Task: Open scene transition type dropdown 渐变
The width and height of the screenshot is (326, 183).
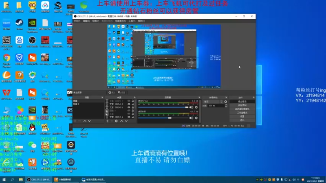Action: 213,102
